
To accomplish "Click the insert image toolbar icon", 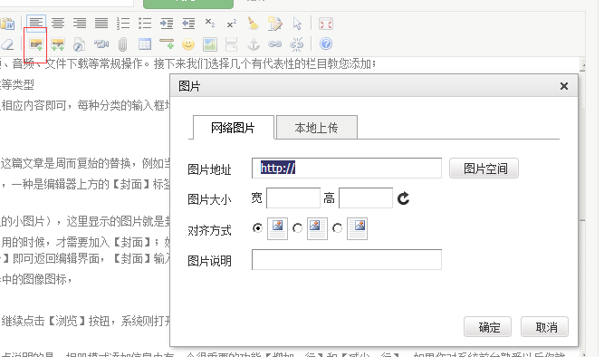I will 36,44.
